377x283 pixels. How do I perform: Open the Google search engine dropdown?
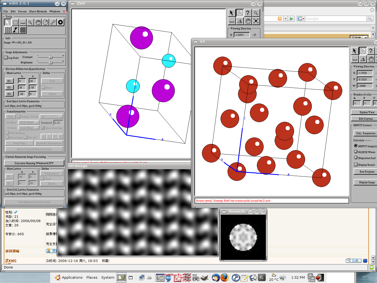click(301, 19)
